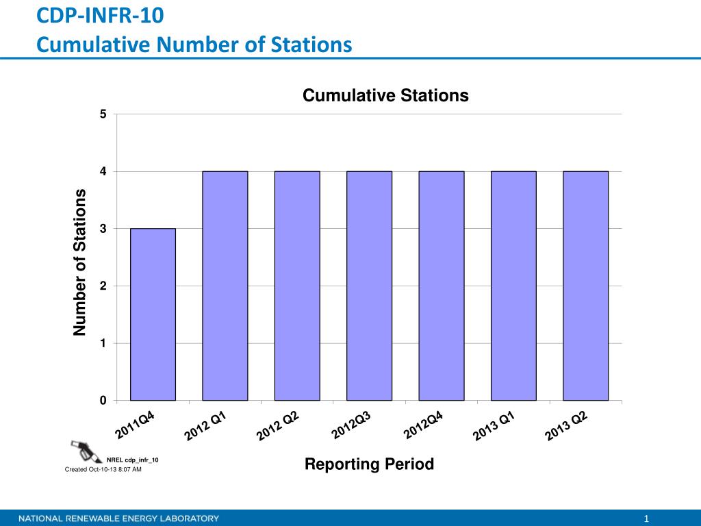Image resolution: width=701 pixels, height=526 pixels.
Task: Click 'Created Oct-10-13 8:07 AM' text
Action: pos(103,469)
